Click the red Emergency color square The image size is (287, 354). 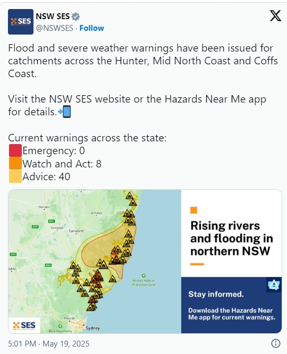15,150
